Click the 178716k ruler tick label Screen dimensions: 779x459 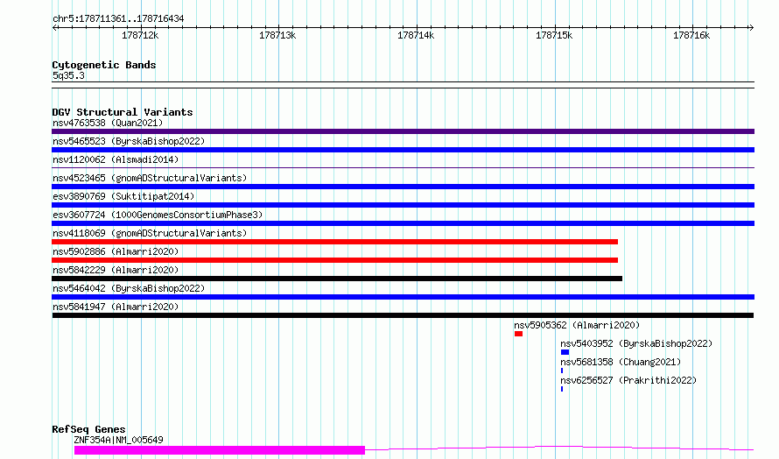691,35
